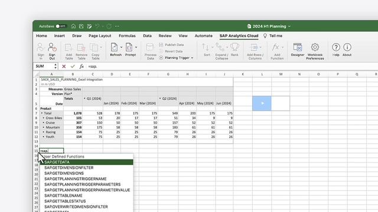
Task: Collapse the Q2 (2024) column group
Action: (160, 98)
